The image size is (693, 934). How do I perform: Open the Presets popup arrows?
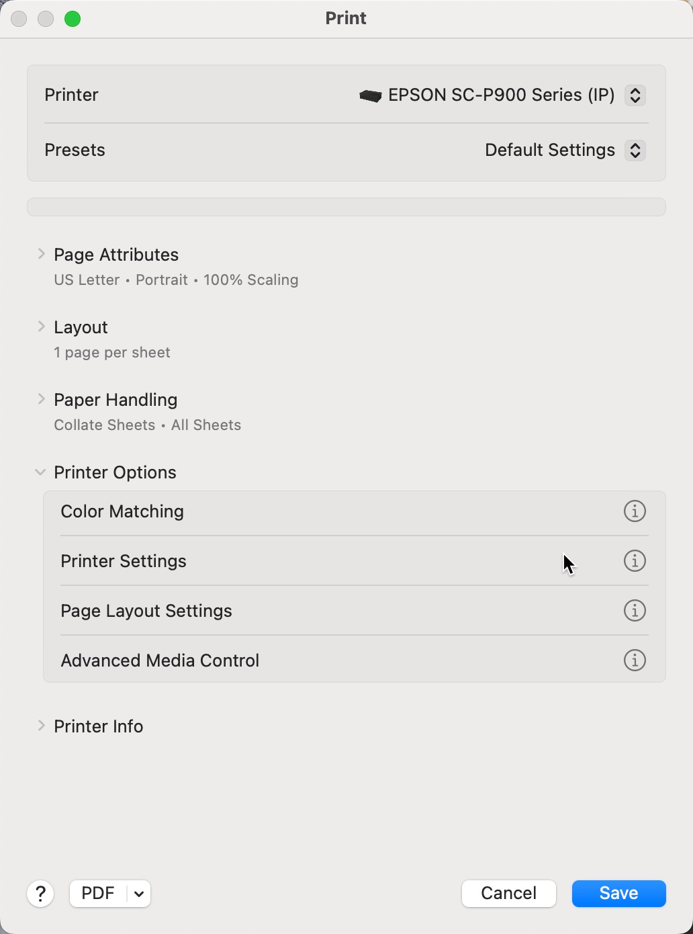(635, 151)
